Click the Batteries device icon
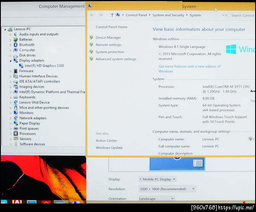The height and width of the screenshot is (212, 256). (15, 40)
